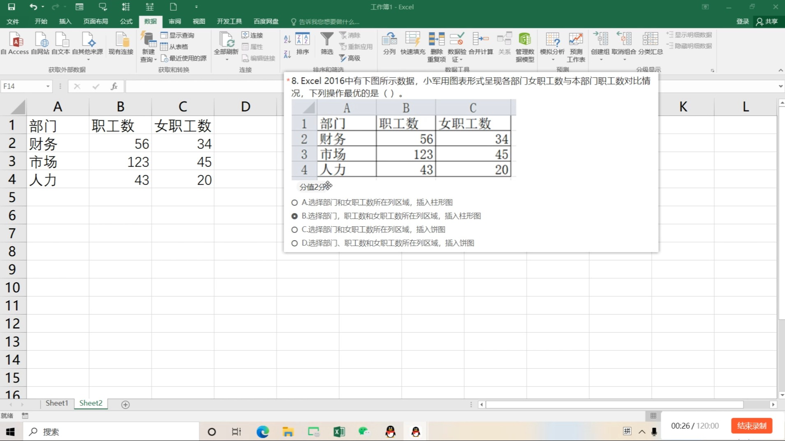
Task: Open the File (文件) menu
Action: pos(13,21)
